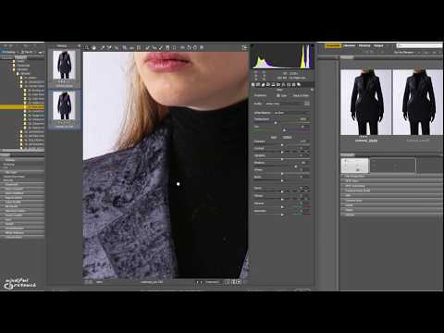Rotate image 90 degrees counter-clockwise
This screenshot has width=444, height=333.
[189, 48]
